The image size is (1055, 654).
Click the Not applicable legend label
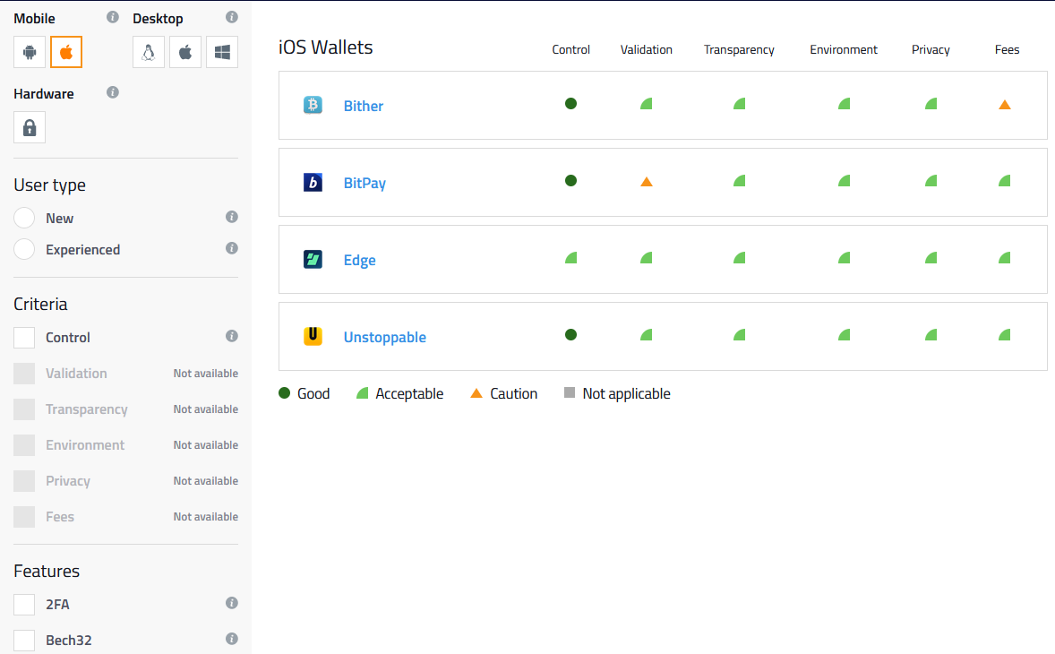[626, 393]
